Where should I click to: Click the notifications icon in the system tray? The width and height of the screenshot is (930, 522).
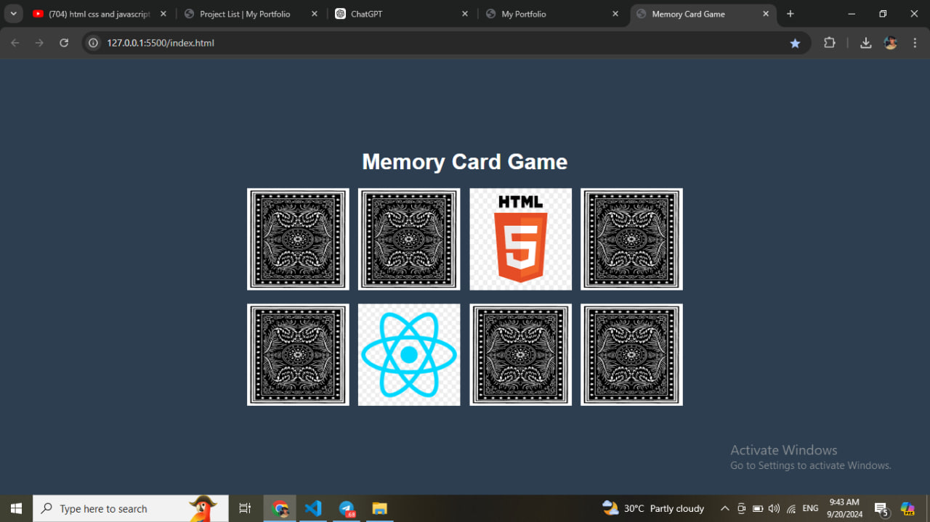point(880,508)
